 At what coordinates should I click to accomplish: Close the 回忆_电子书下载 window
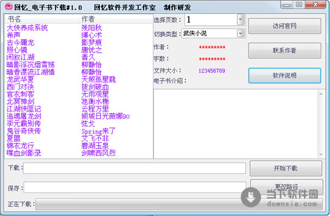[315, 4]
